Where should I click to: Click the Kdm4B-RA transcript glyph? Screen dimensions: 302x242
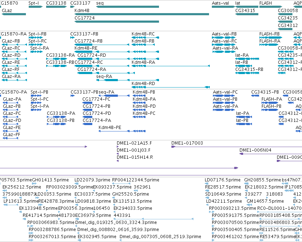[x=171, y=66]
